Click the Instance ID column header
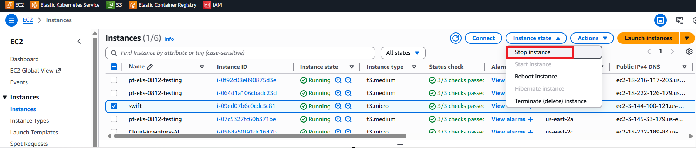This screenshot has height=148, width=696. pos(232,67)
